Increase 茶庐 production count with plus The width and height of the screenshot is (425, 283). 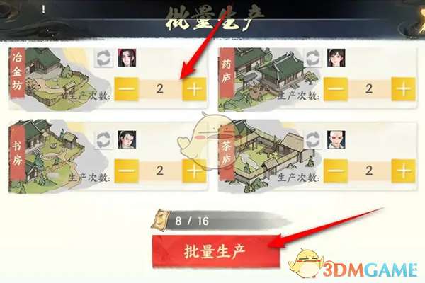(x=403, y=171)
